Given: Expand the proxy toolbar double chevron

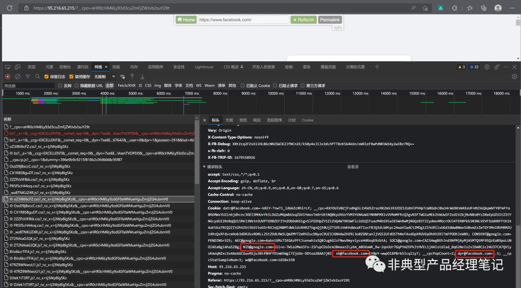Looking at the screenshot, I should pos(337,27).
